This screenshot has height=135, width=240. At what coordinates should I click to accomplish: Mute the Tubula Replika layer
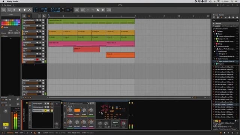pyautogui.click(x=48, y=103)
